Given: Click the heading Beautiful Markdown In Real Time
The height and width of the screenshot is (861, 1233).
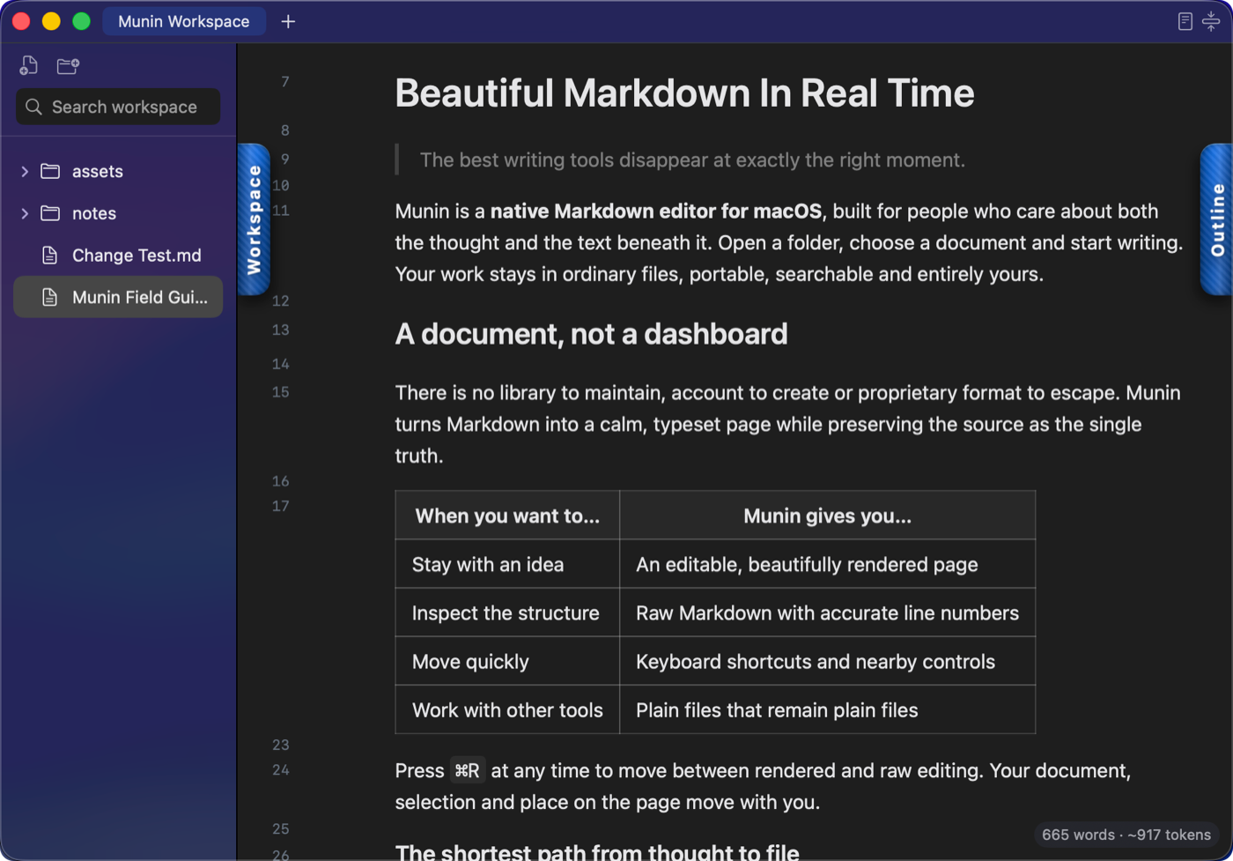Looking at the screenshot, I should (684, 93).
